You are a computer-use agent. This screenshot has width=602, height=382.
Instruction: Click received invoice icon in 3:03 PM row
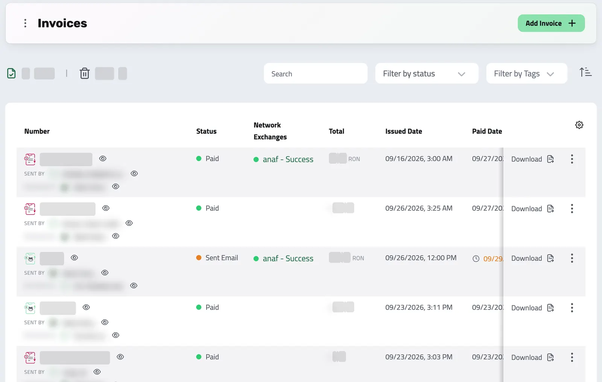(30, 358)
